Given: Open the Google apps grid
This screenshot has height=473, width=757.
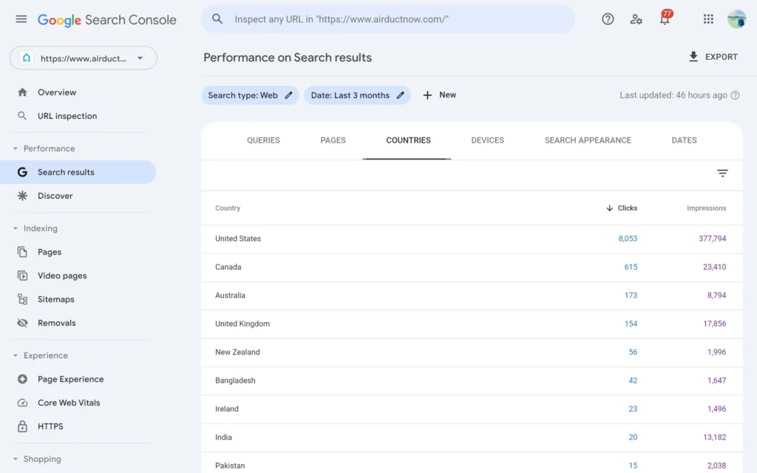Looking at the screenshot, I should click(708, 19).
